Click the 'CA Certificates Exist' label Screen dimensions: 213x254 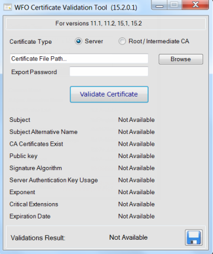tap(36, 144)
